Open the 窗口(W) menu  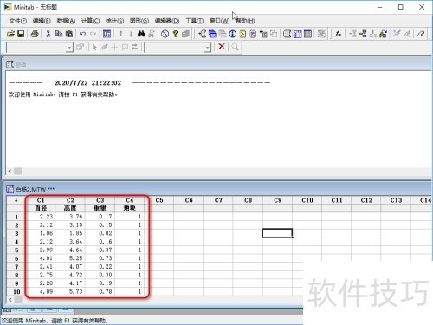pos(219,21)
